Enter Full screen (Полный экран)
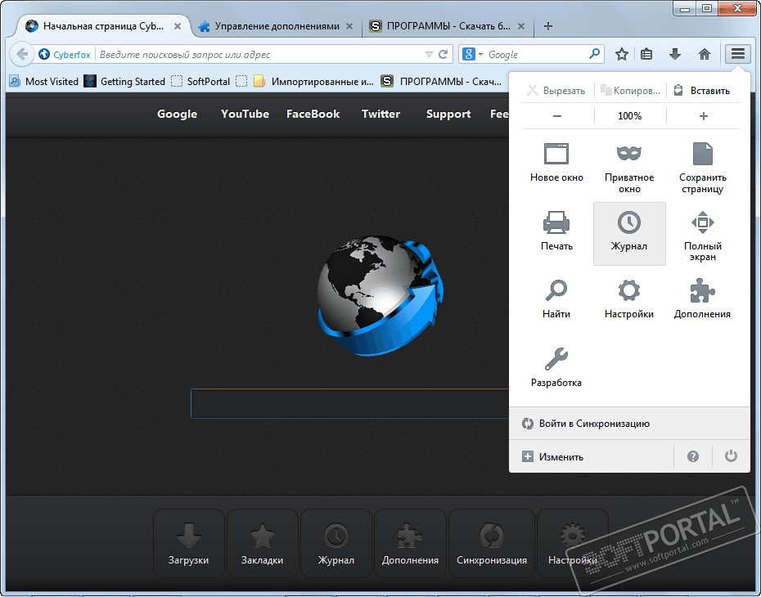Viewport: 761px width, 597px height. (x=703, y=236)
